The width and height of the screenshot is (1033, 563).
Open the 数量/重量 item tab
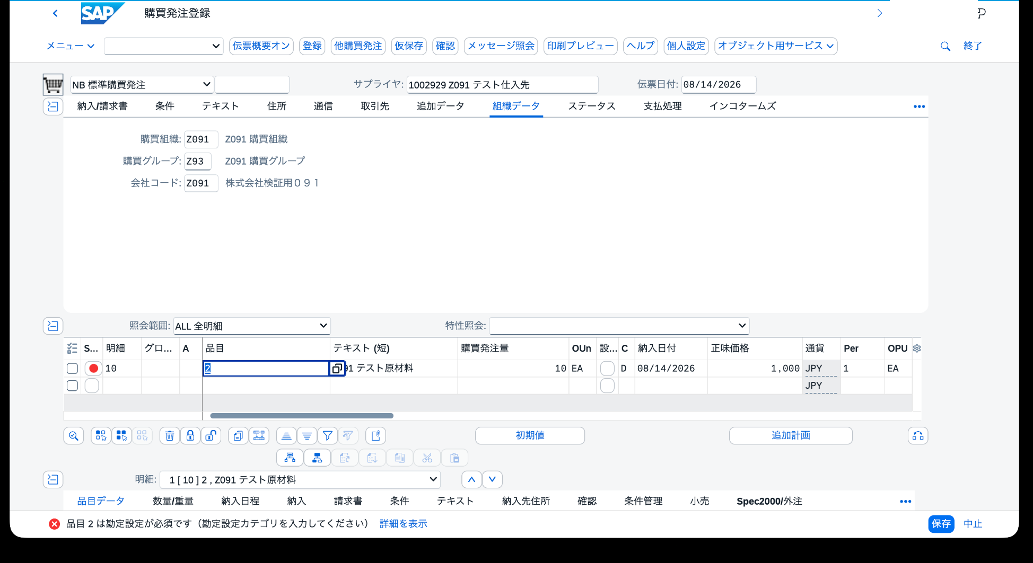(173, 501)
